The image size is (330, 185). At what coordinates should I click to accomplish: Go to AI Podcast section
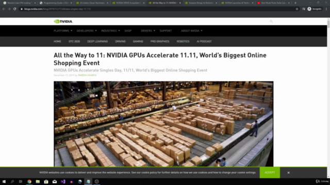coord(204,42)
